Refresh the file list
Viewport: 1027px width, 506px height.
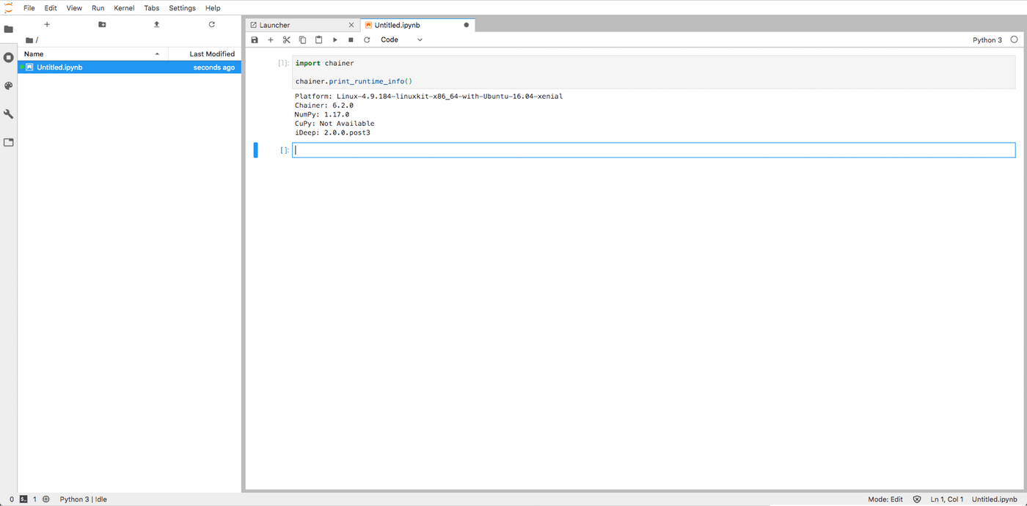click(211, 24)
